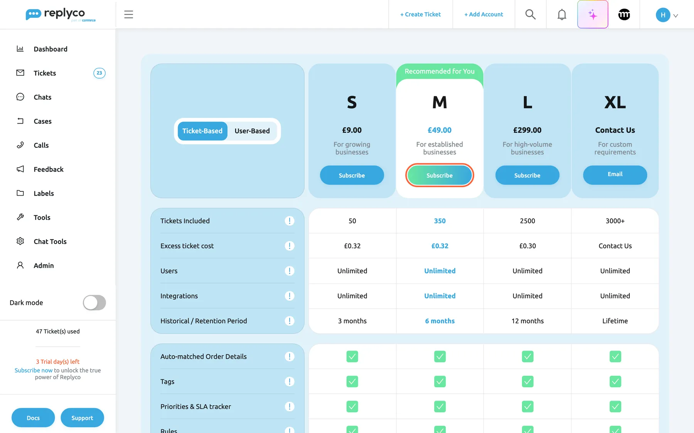This screenshot has width=694, height=433.
Task: Open the hamburger menu icon
Action: [x=128, y=14]
